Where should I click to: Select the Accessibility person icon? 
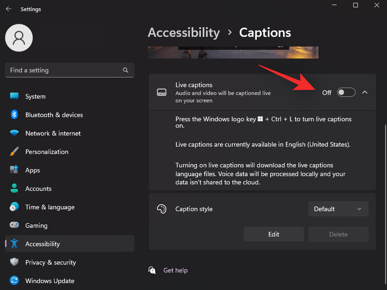pyautogui.click(x=13, y=243)
